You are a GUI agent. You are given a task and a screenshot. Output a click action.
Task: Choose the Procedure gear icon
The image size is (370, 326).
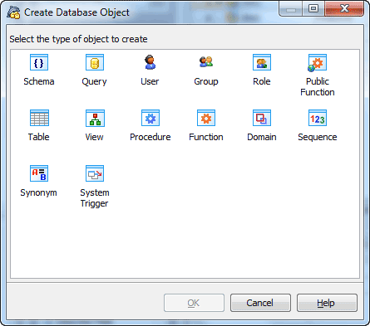point(150,118)
